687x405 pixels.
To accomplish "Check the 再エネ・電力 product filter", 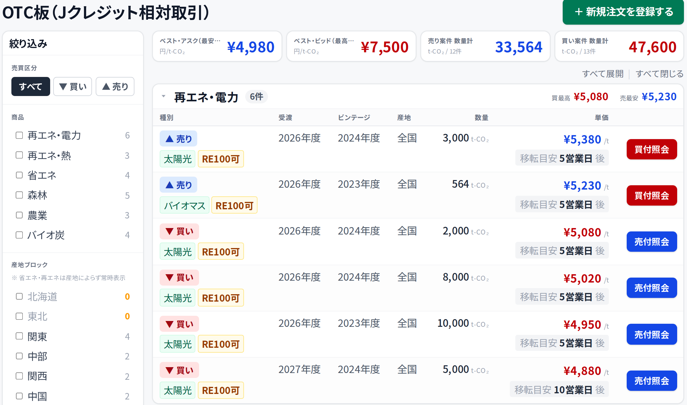I will coord(19,135).
